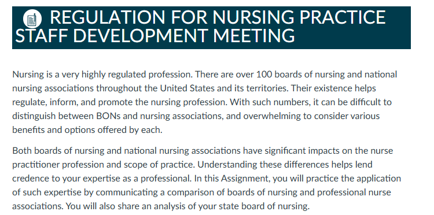Viewport: 434px width, 215px height.
Task: Click the phrase "benefits and options offered by each"
Action: point(87,130)
